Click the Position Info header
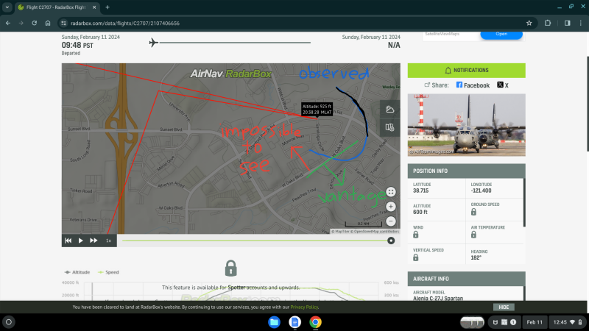 pyautogui.click(x=467, y=171)
